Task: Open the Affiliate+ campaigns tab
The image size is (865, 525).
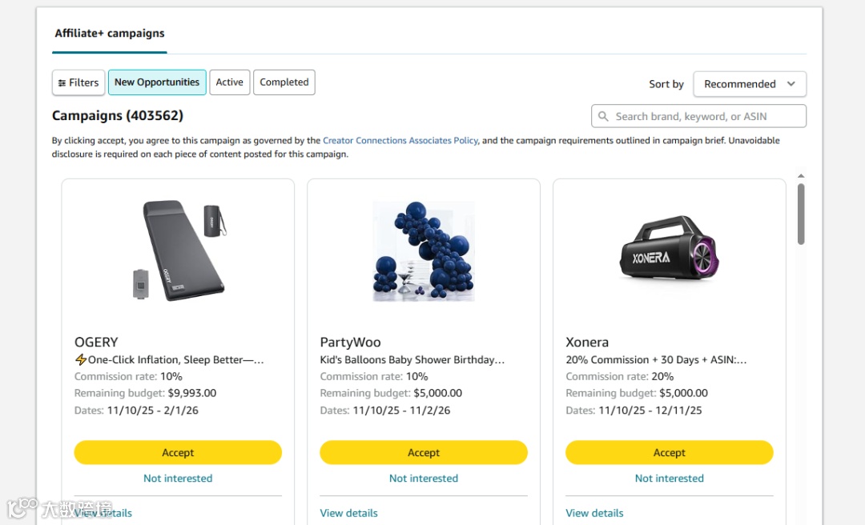Action: click(110, 34)
